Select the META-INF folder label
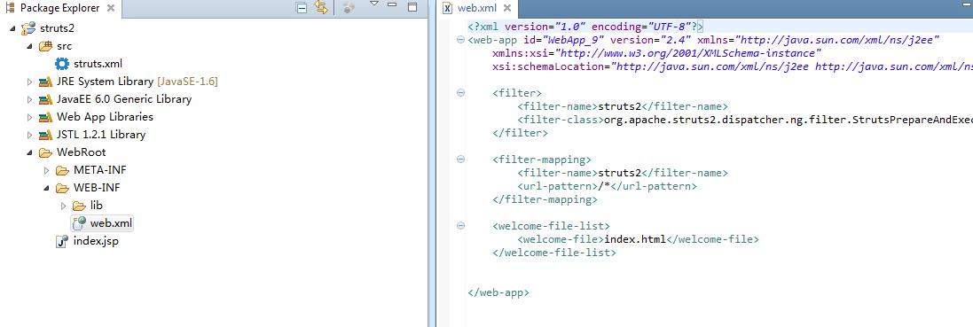 point(100,170)
